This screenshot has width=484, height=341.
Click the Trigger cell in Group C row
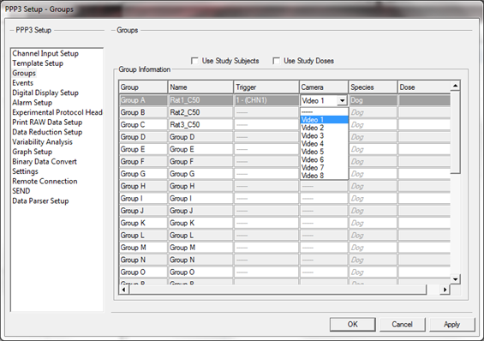tap(266, 125)
